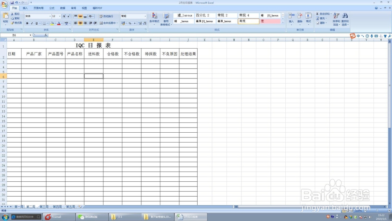The image size is (392, 221).
Task: Click Merge and Center (合并后居中)
Action: [107, 23]
